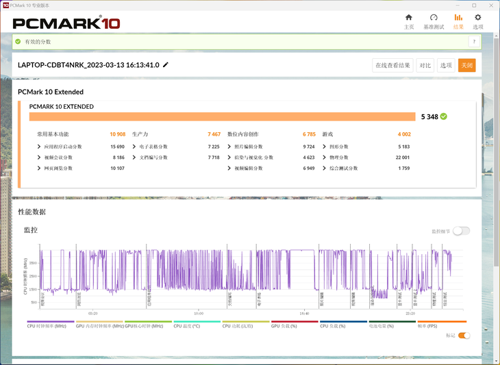Click the green check icon in 有效的分数 banner
The height and width of the screenshot is (365, 500).
click(x=18, y=42)
